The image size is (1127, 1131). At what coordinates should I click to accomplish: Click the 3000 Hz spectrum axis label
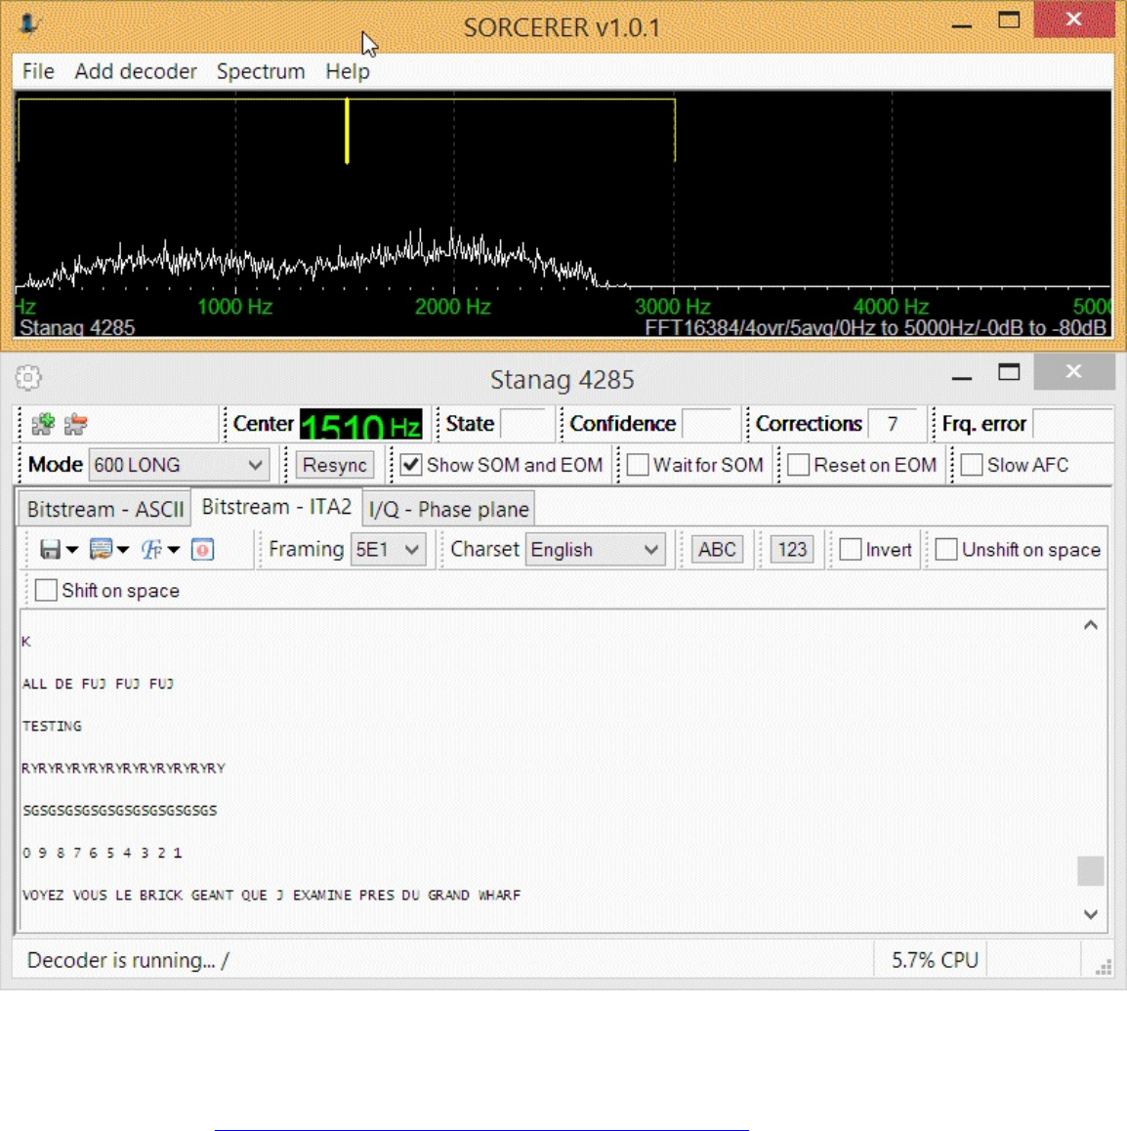point(673,307)
